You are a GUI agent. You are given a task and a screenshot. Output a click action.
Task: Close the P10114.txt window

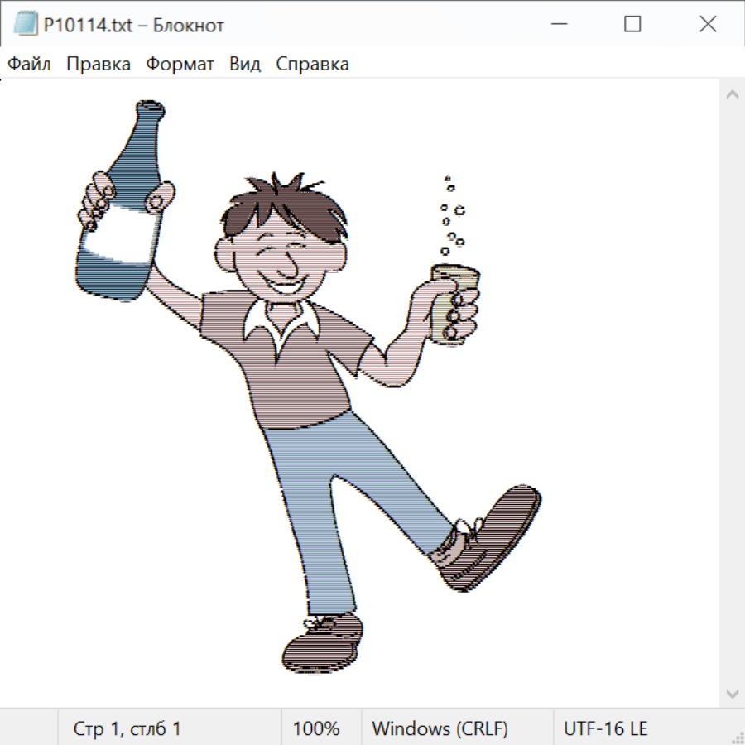click(708, 25)
